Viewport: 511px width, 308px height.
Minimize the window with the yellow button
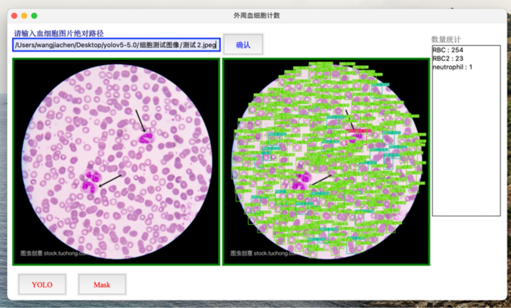point(24,16)
